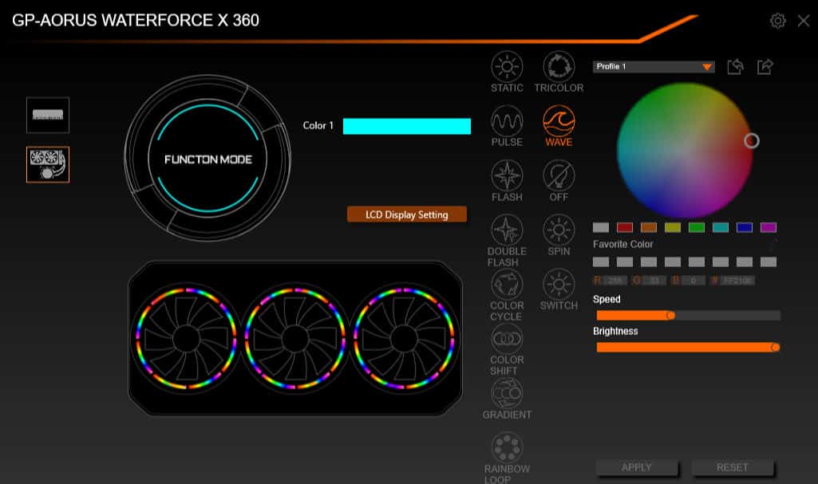
Task: Select the Double Flash effect
Action: 507,241
